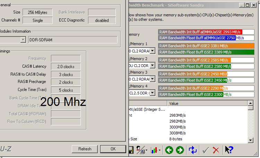Expand the arrow beside the bar chart icon
Viewport: 260px width, 158px height.
[x=159, y=150]
